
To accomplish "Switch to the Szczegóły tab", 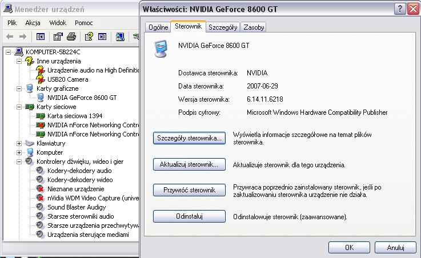I will click(x=223, y=27).
